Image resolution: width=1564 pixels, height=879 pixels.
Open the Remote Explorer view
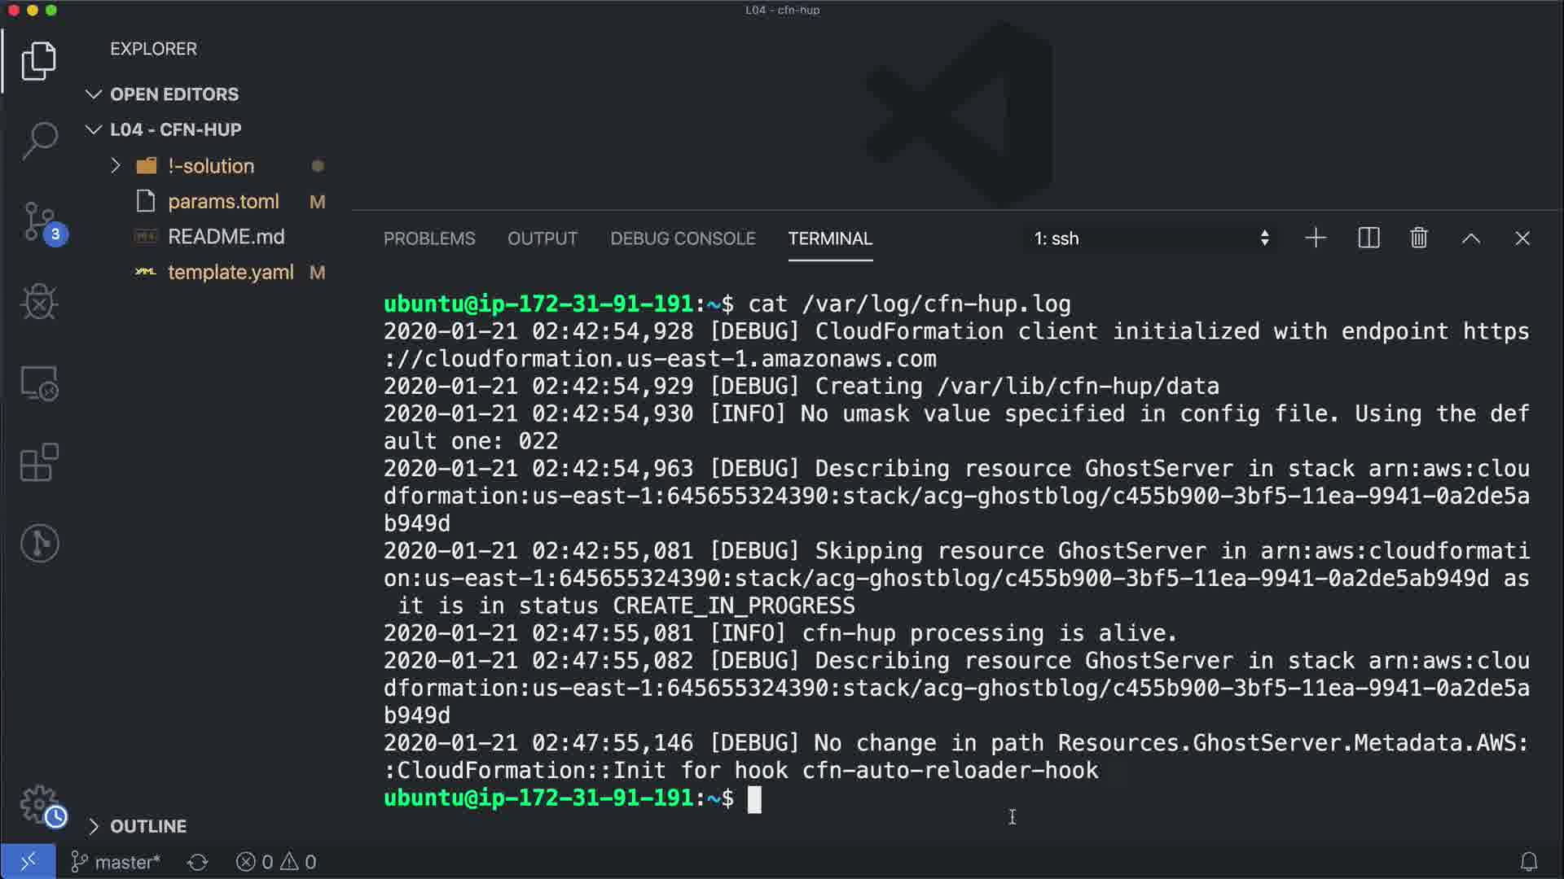39,383
